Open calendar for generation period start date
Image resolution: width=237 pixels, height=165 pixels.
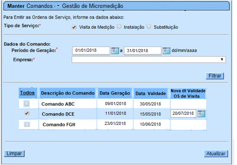tap(115, 51)
